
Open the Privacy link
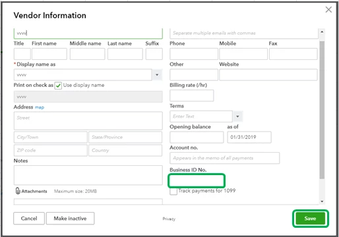[169, 219]
